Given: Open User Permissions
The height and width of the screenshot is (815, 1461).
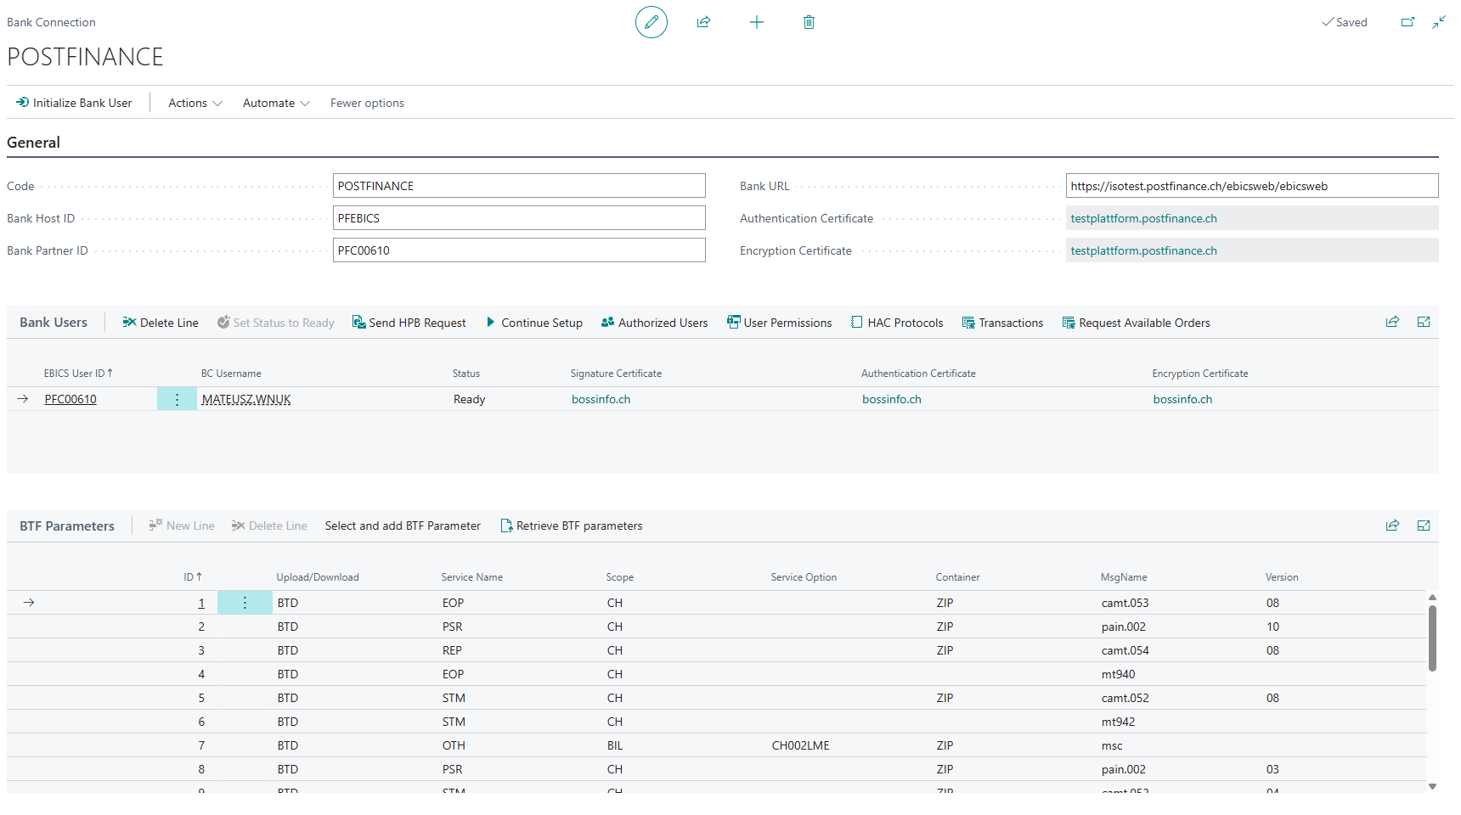Looking at the screenshot, I should (780, 323).
